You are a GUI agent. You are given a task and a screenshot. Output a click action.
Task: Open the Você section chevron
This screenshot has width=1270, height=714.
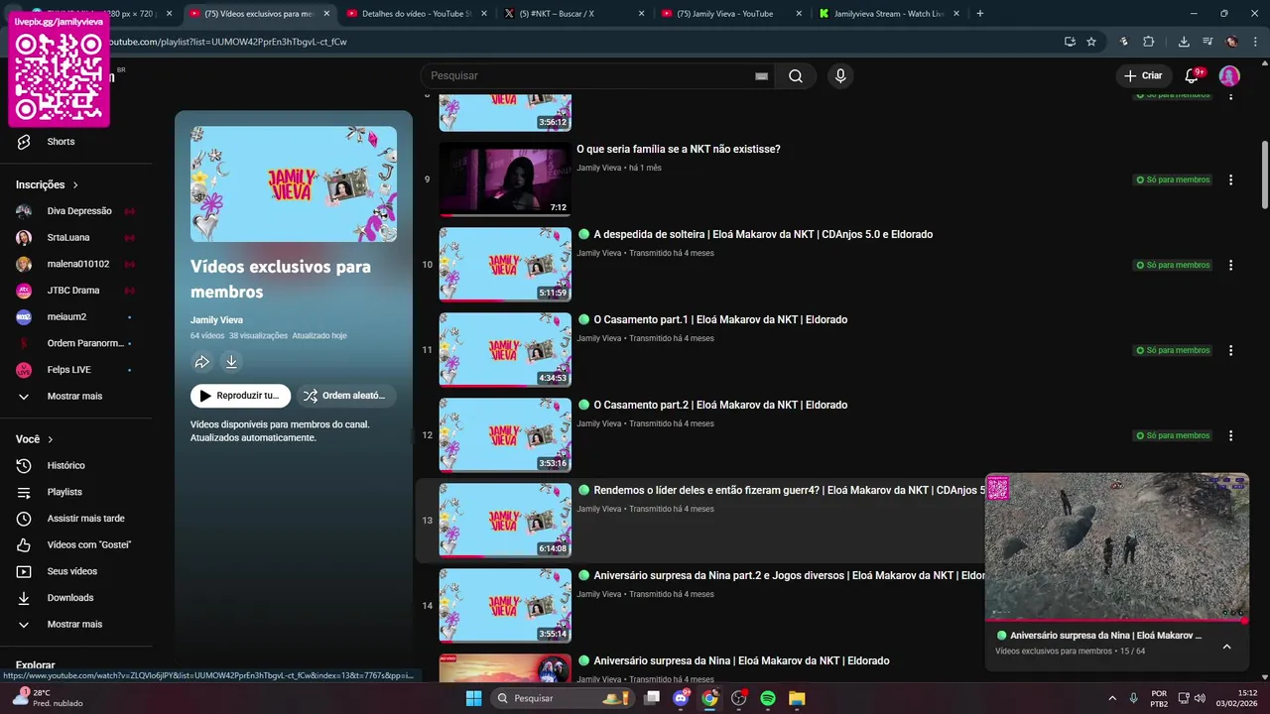51,439
